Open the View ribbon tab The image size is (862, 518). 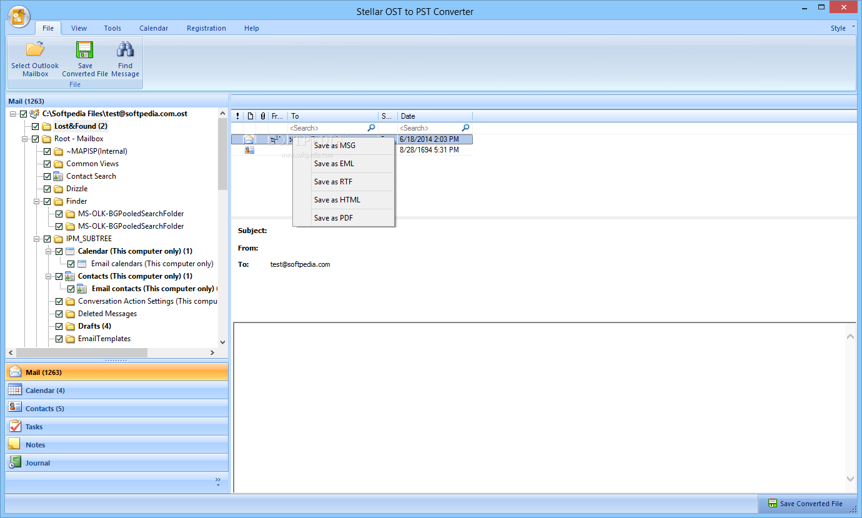point(79,28)
